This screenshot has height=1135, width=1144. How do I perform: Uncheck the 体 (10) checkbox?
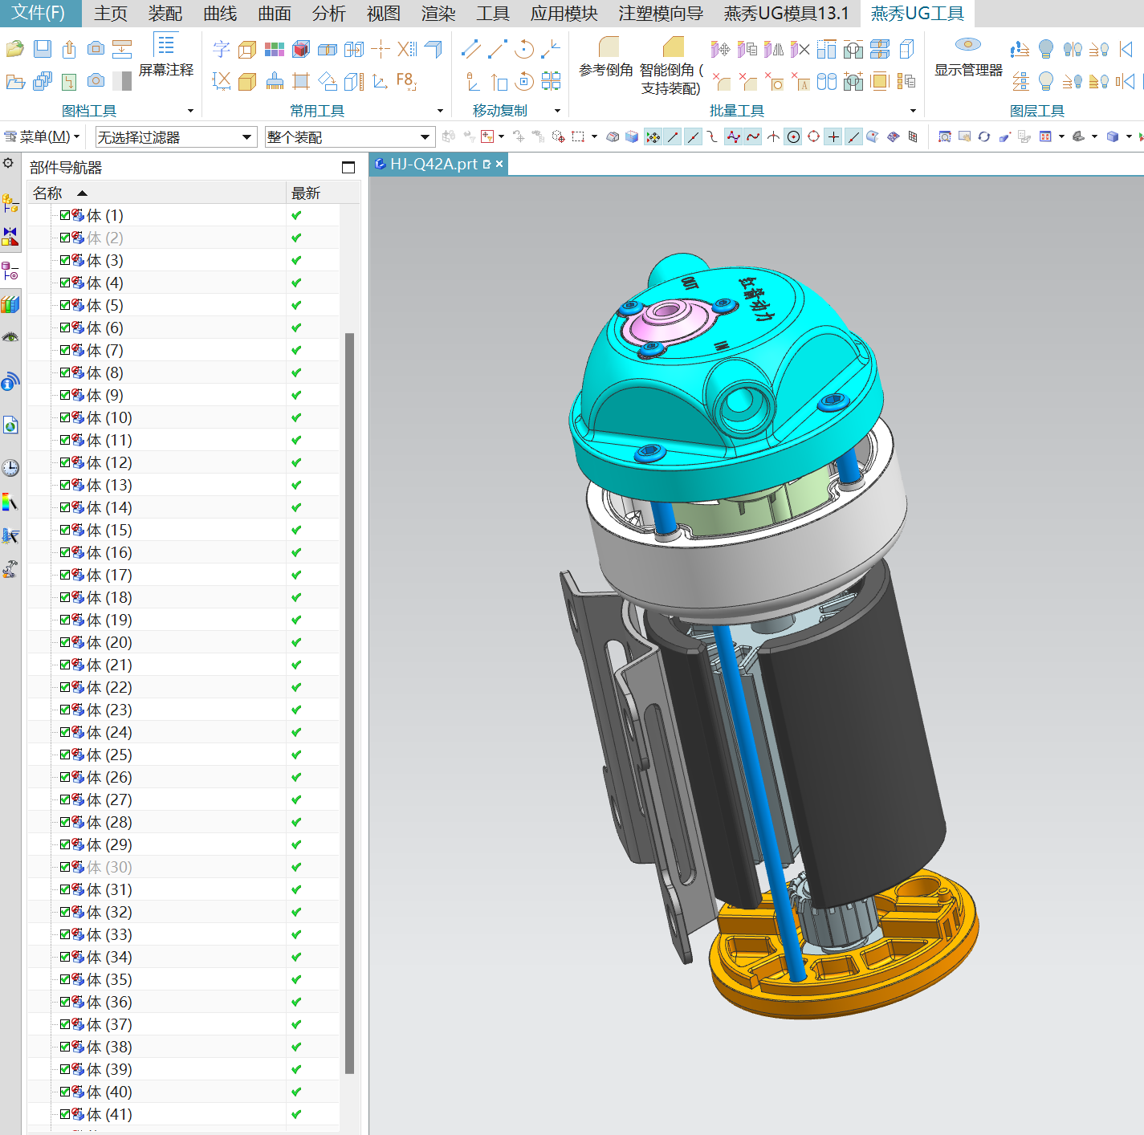point(65,417)
